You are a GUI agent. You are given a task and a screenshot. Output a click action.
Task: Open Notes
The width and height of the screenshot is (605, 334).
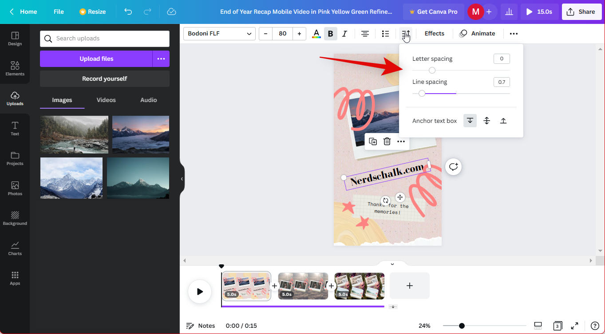[x=201, y=326]
